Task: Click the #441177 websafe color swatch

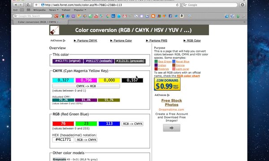Action: pos(99,61)
